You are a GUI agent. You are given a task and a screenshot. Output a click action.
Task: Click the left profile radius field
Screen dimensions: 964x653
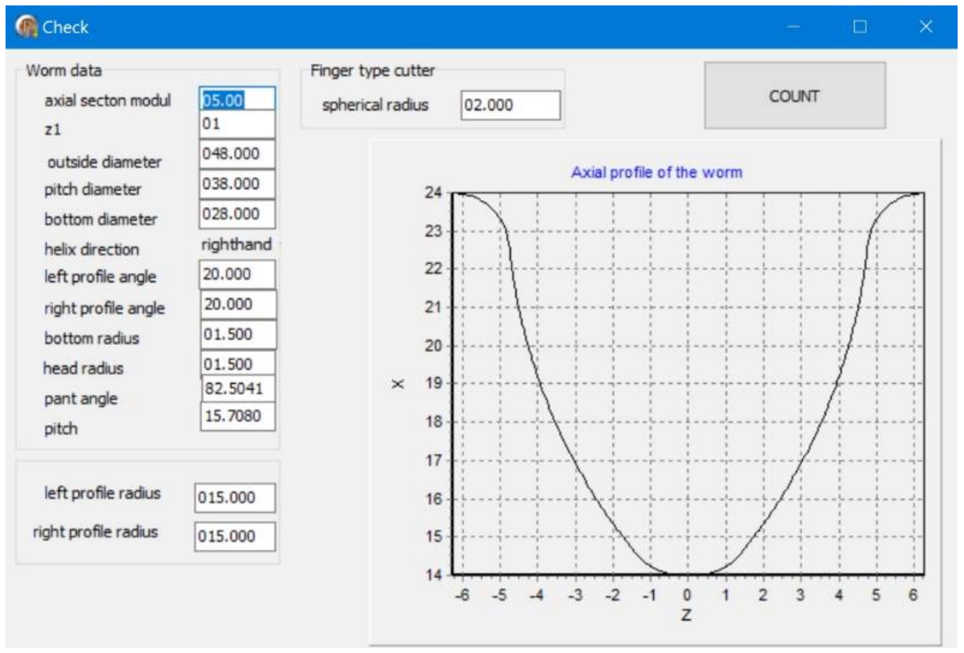pos(235,498)
